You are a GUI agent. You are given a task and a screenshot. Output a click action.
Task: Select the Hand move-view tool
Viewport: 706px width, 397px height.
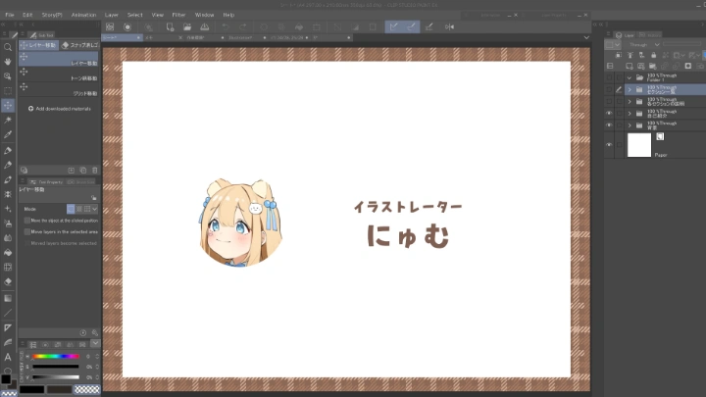[x=8, y=62]
